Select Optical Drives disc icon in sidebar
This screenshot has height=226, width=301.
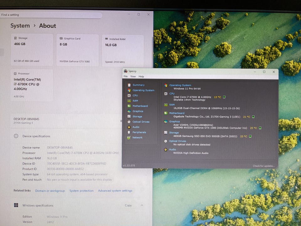[x=129, y=122]
